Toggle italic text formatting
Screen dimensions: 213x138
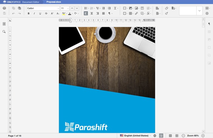coord(34,14)
